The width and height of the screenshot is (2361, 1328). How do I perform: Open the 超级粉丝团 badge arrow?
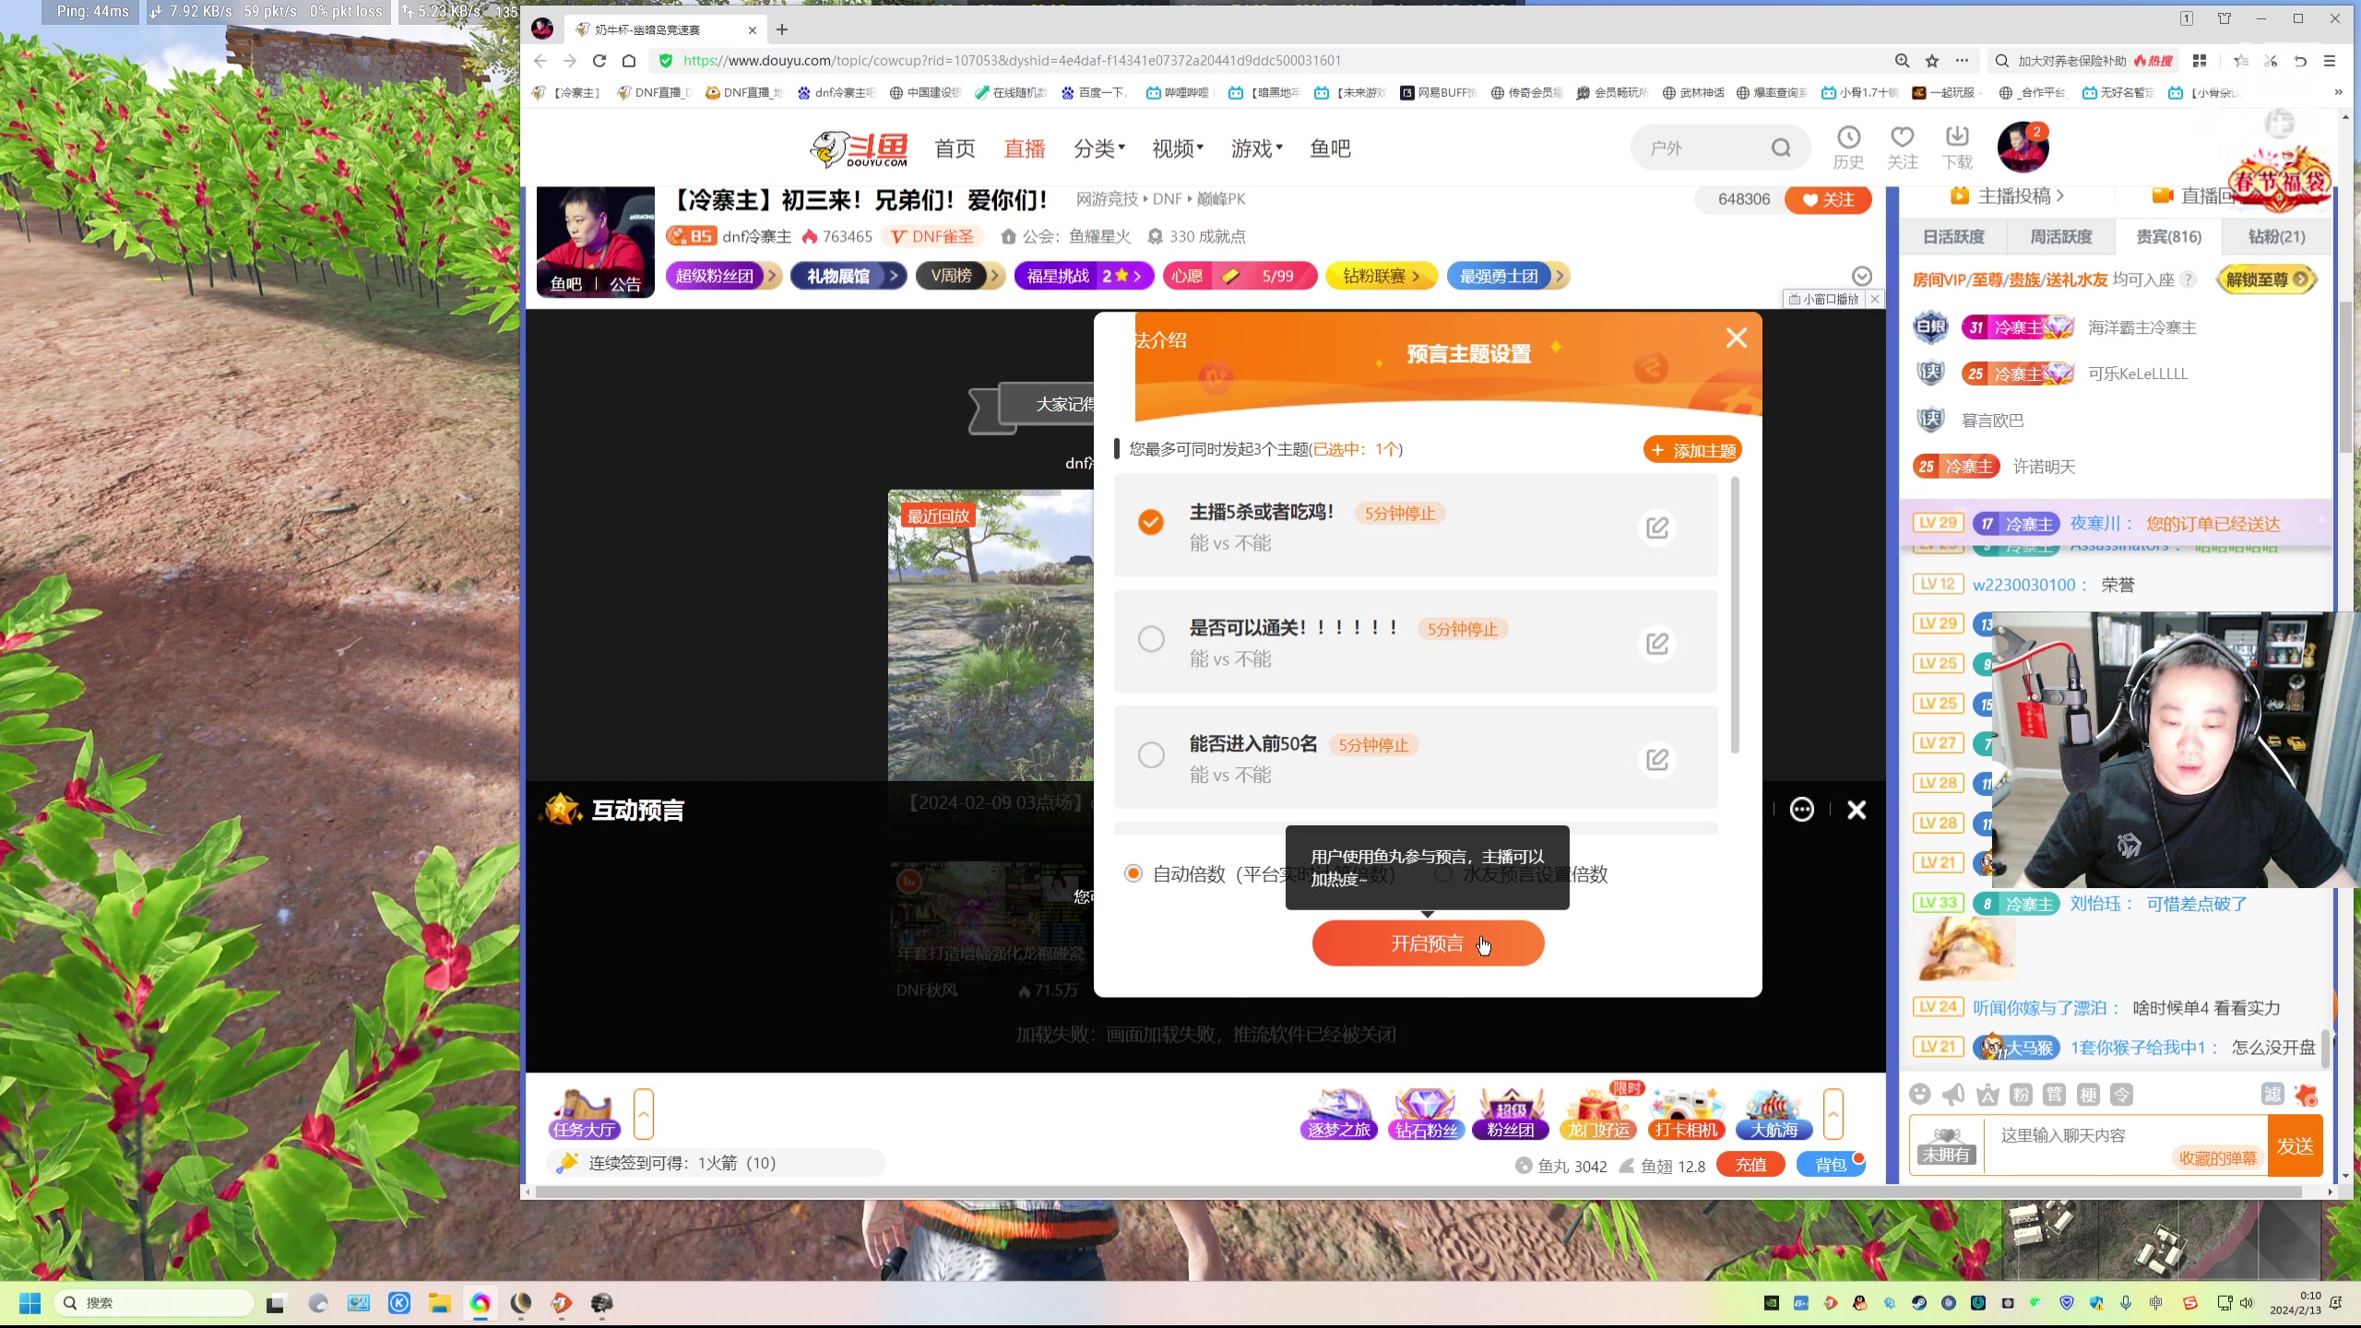[x=773, y=276]
